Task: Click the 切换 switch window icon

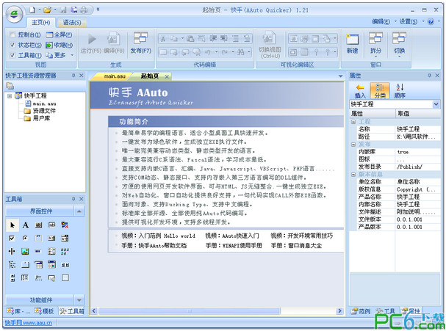Action: (399, 38)
